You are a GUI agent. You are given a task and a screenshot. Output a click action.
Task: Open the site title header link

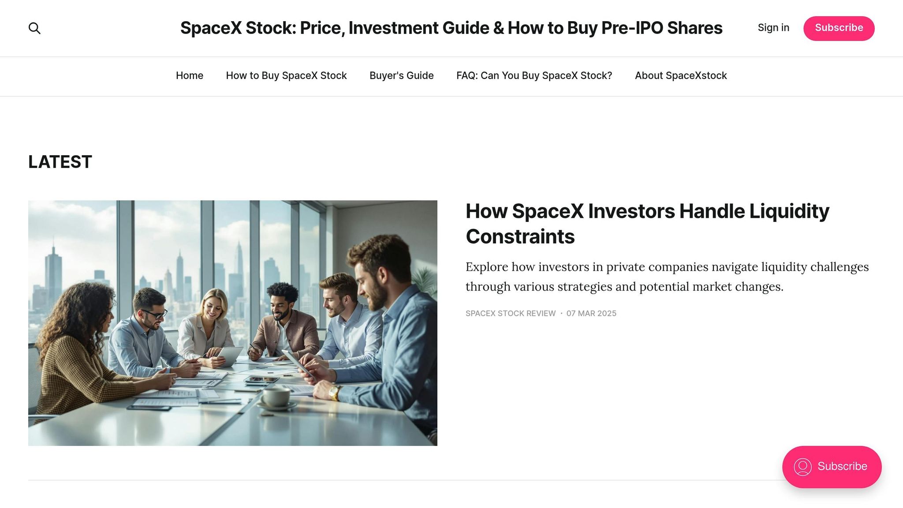click(451, 27)
